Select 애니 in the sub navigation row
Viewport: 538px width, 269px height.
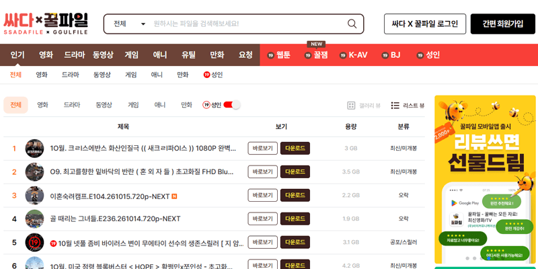click(157, 75)
